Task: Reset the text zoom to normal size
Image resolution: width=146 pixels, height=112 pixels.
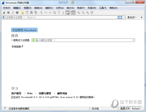Action: 87,12
